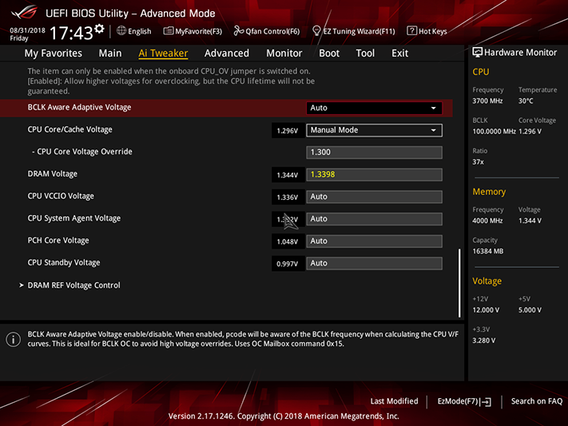Open Search on FAQ link
Image resolution: width=568 pixels, height=426 pixels.
click(537, 401)
